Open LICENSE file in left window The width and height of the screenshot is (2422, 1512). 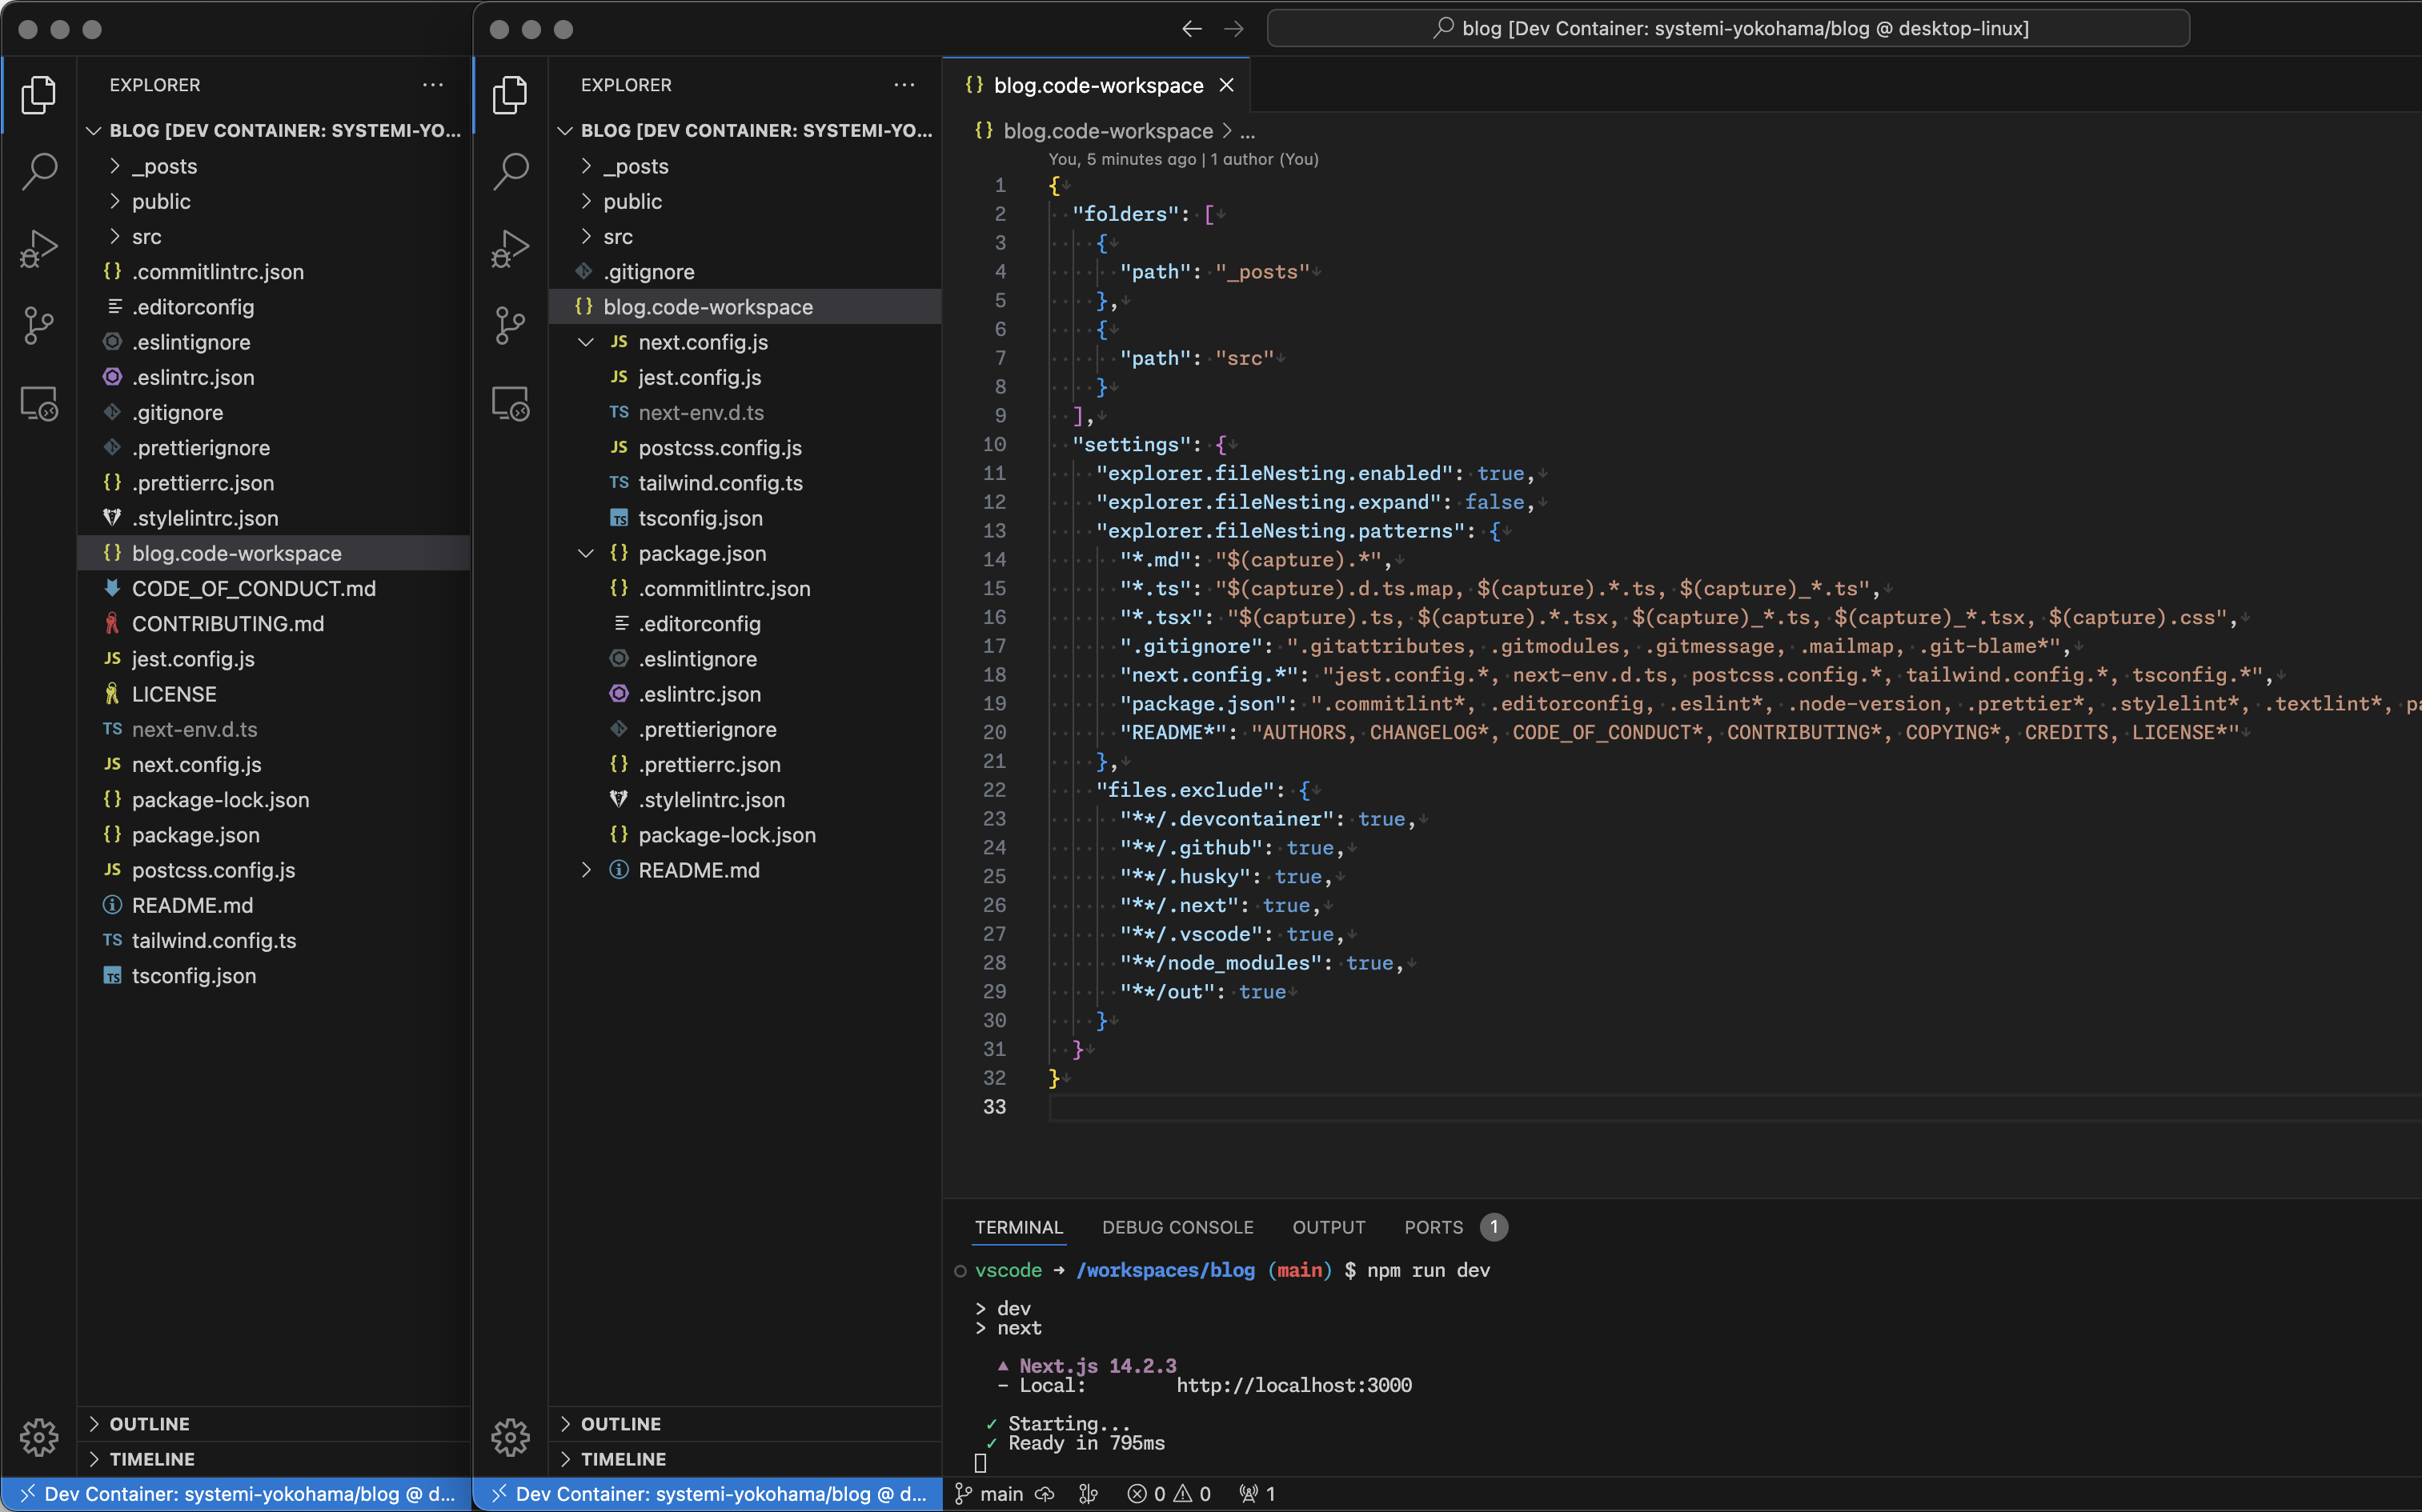tap(274, 694)
